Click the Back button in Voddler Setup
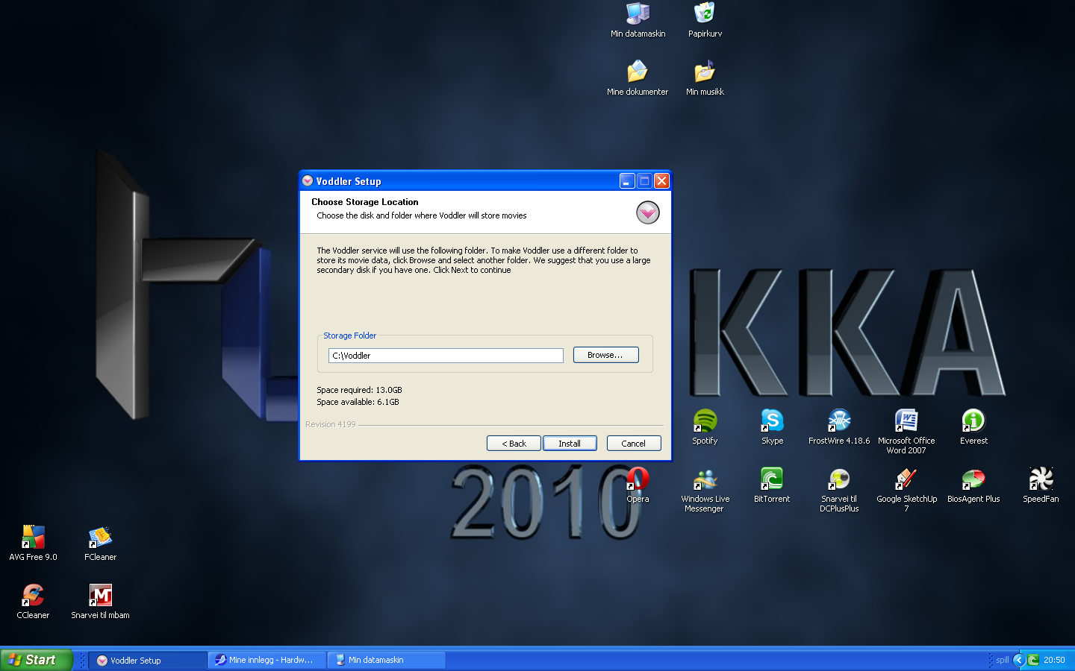 tap(514, 443)
